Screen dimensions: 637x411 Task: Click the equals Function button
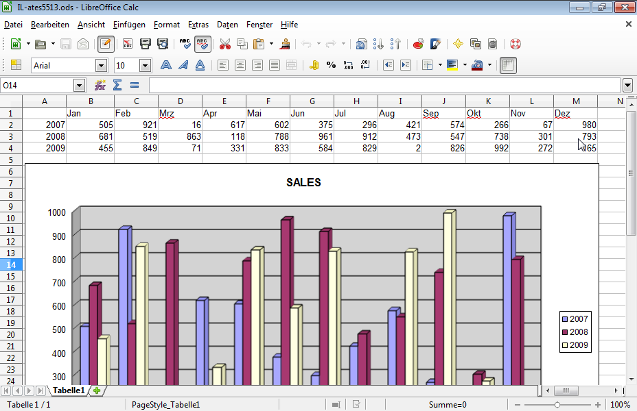135,85
